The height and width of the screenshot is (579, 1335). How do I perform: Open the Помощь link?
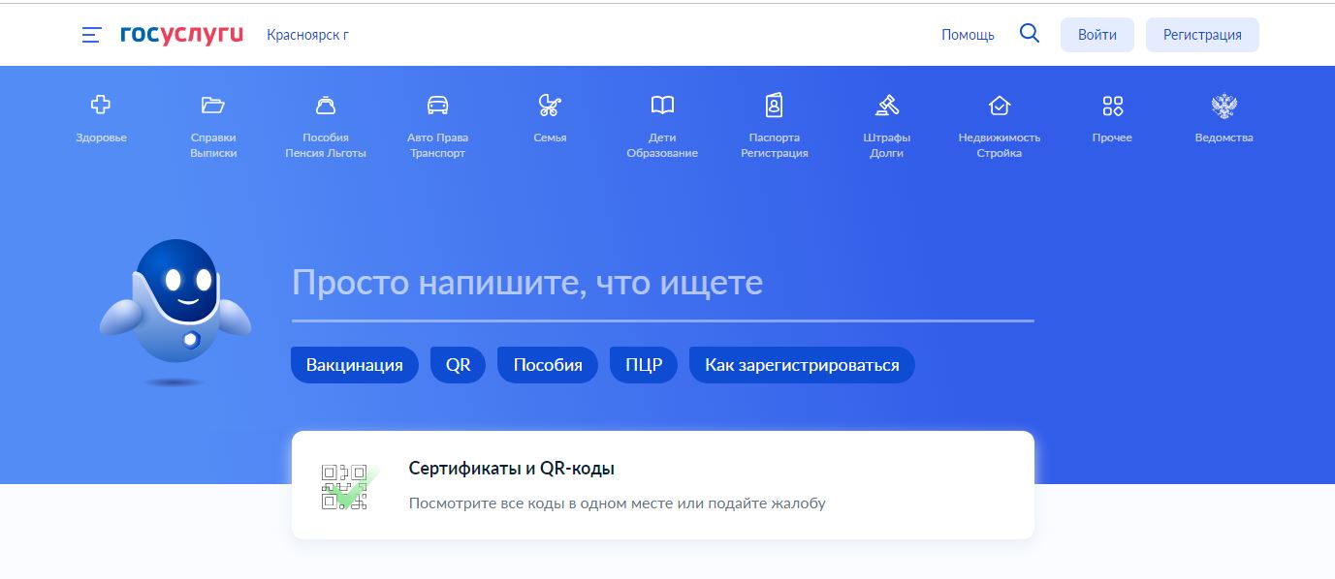[x=968, y=35]
